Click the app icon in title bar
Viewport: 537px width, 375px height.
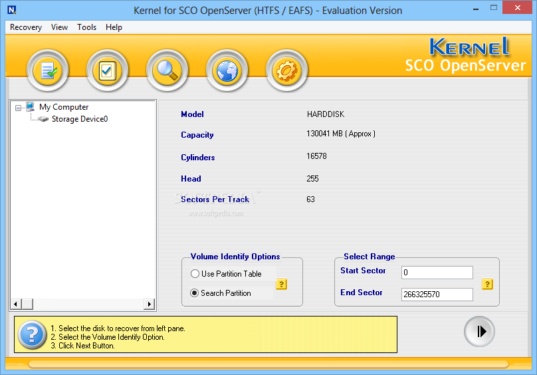[x=12, y=9]
